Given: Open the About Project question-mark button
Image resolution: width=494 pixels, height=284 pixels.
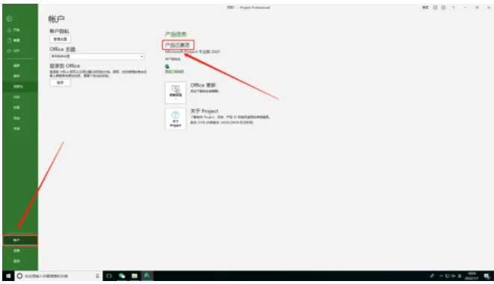Looking at the screenshot, I should [176, 119].
